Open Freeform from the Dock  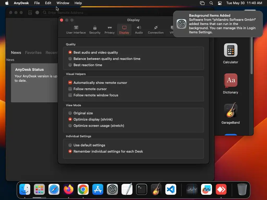tap(207, 189)
